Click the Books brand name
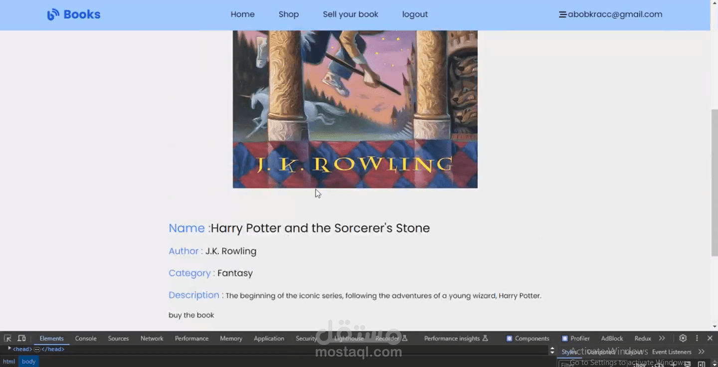 point(82,14)
